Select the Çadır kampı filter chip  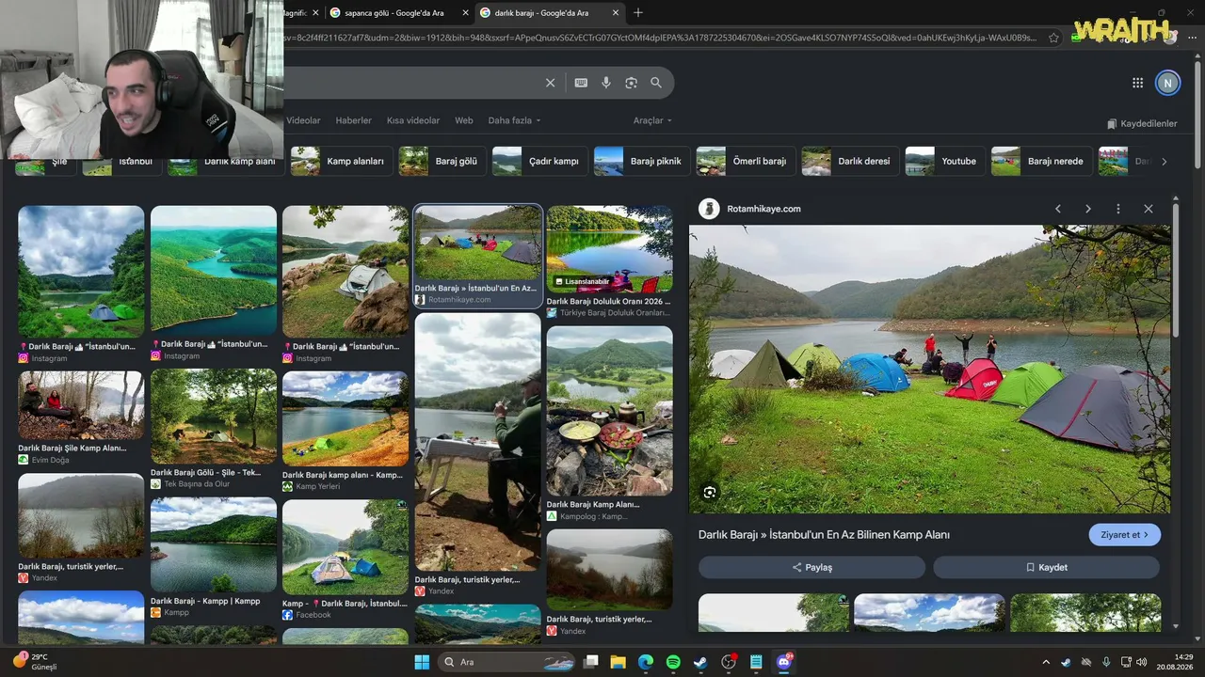(x=539, y=161)
